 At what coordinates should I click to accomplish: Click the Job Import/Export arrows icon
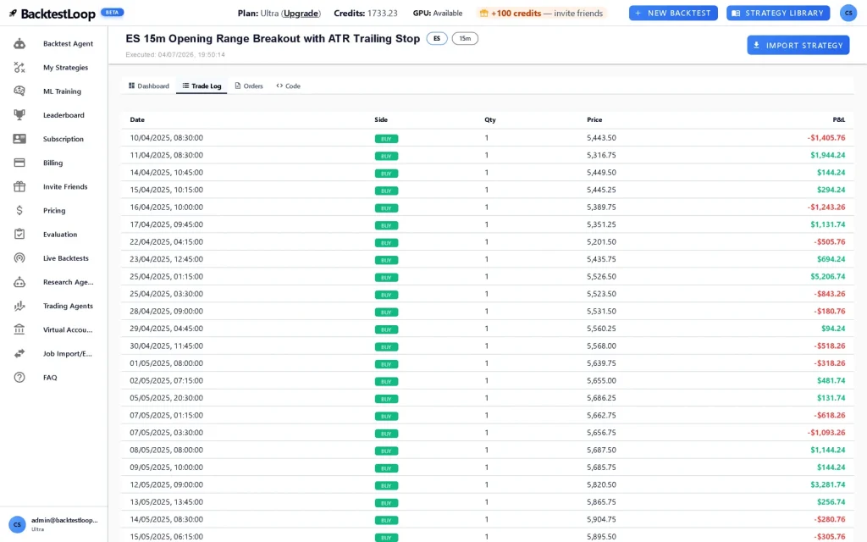point(19,353)
